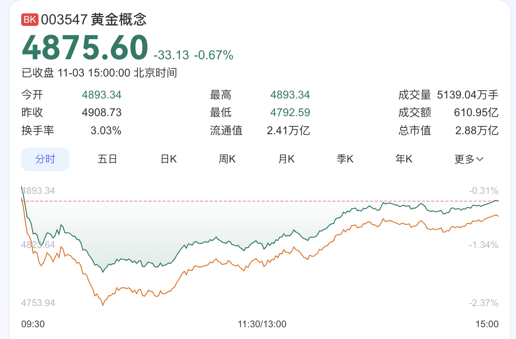Viewport: 516px width, 339px height.
Task: Select the 季K tab
Action: pos(345,159)
